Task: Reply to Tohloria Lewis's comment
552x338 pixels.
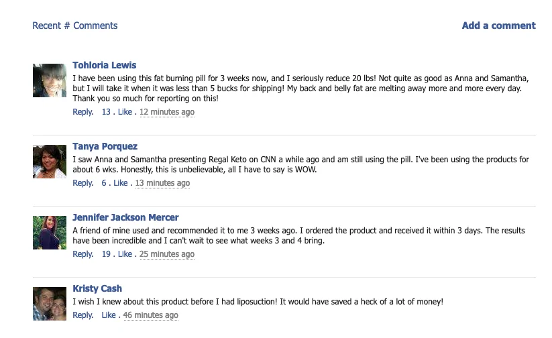Action: [82, 112]
